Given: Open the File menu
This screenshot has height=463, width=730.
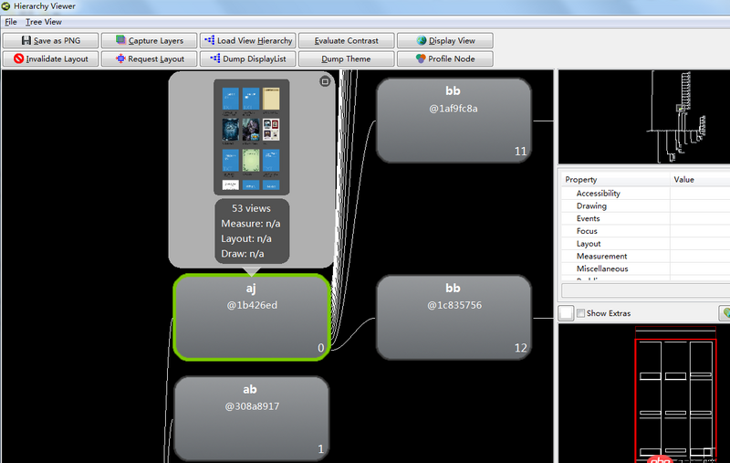Looking at the screenshot, I should click(x=11, y=22).
